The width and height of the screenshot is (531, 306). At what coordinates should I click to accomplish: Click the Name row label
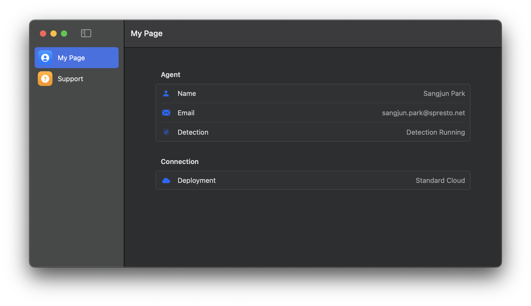[187, 94]
